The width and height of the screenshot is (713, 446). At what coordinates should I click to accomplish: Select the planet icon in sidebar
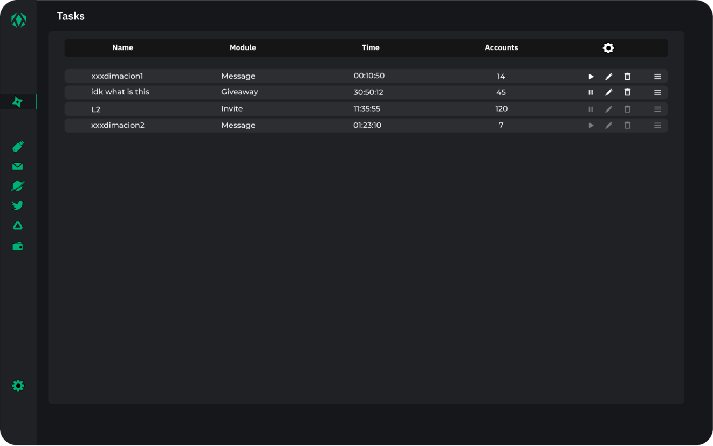[x=18, y=186]
